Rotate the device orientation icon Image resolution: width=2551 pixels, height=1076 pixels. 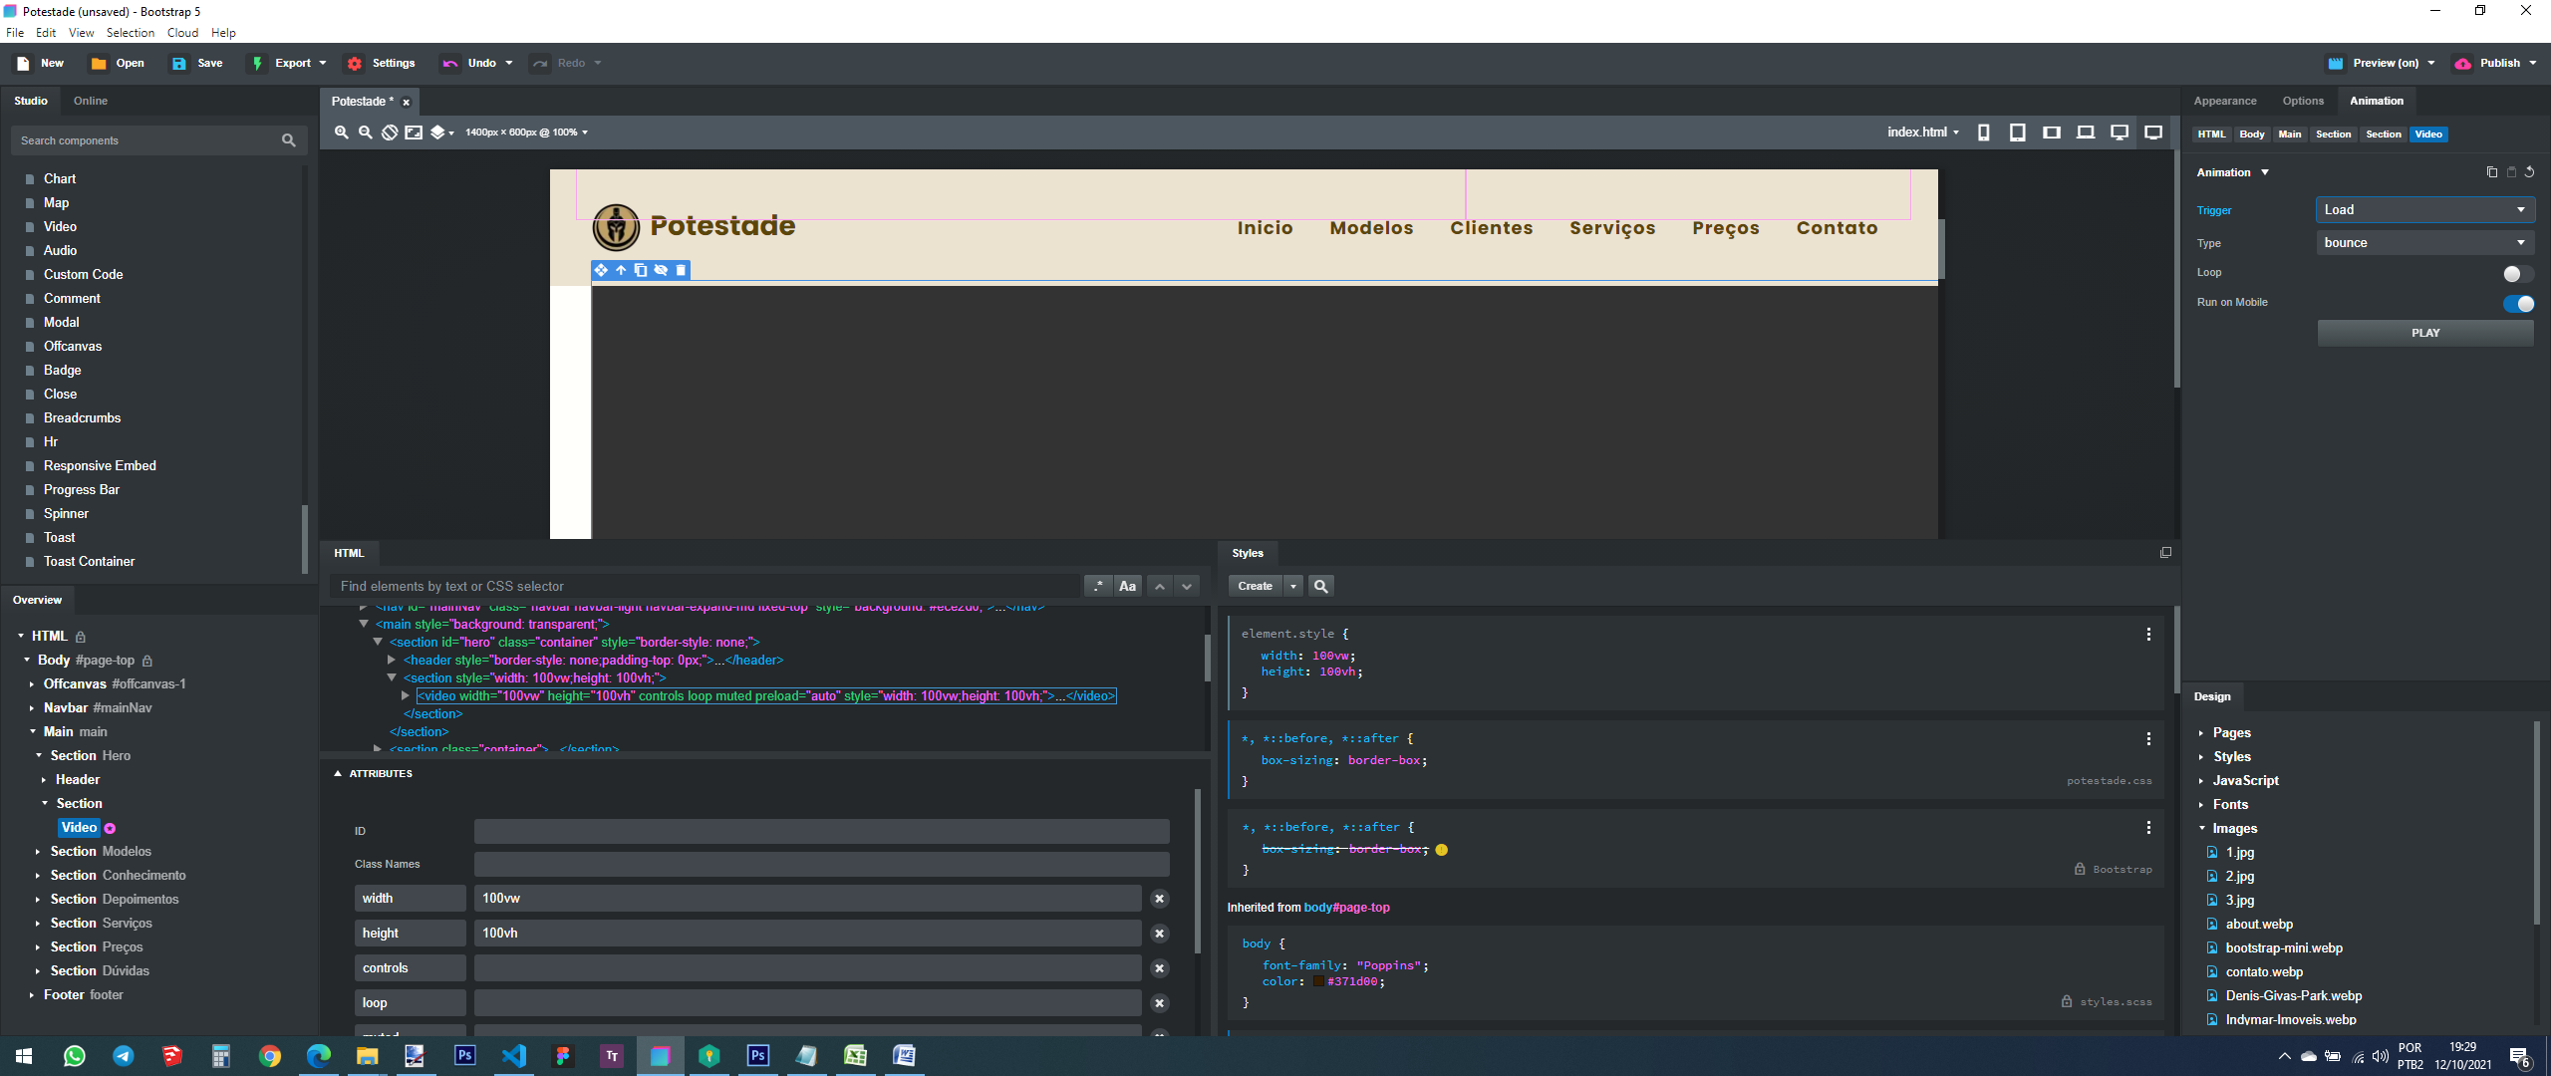(x=391, y=133)
